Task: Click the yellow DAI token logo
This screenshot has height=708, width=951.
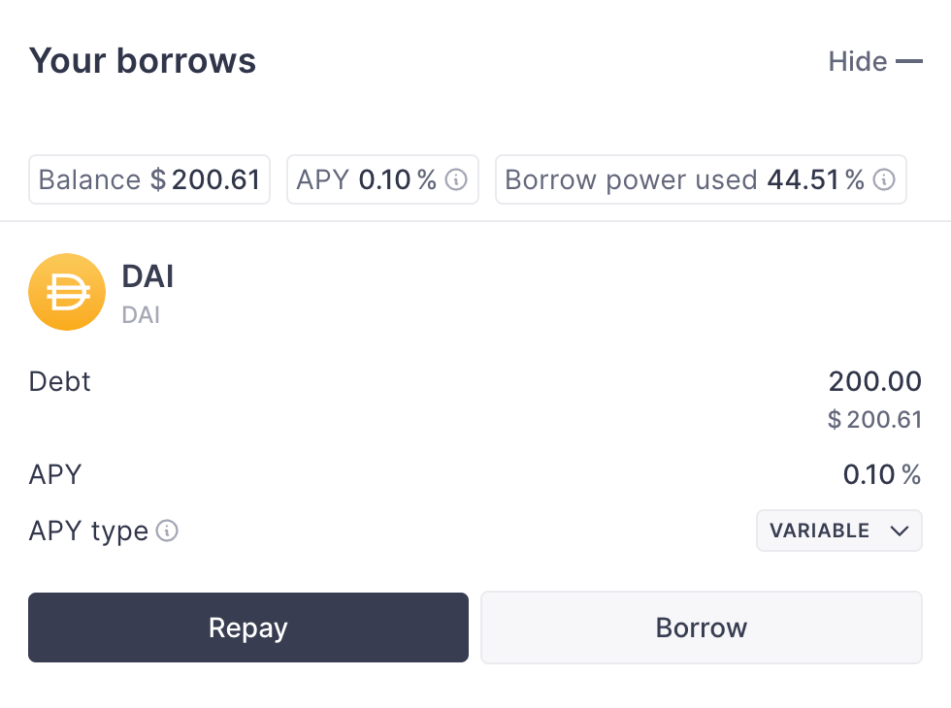Action: coord(67,292)
